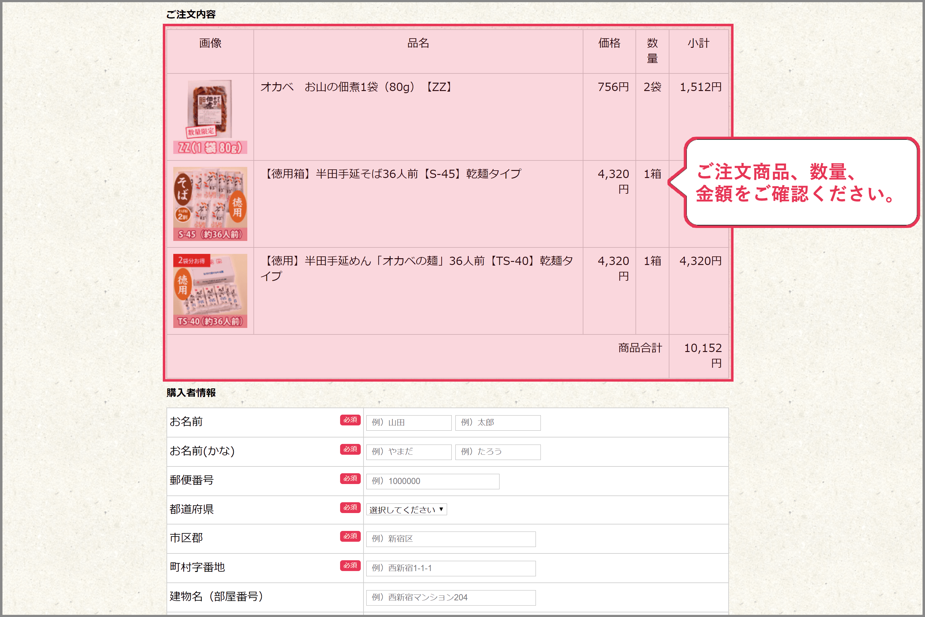Focus the 町村字番地 street address field

451,568
